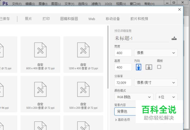The width and height of the screenshot is (190, 130).
Task: Select the 500 x 200 preset below 800 x 400
Action: pyautogui.click(x=40, y=94)
